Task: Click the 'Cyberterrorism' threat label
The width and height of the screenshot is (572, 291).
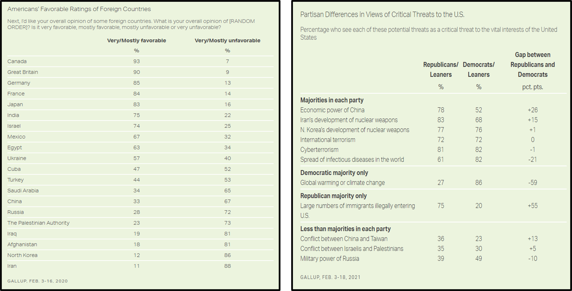Action: 319,150
